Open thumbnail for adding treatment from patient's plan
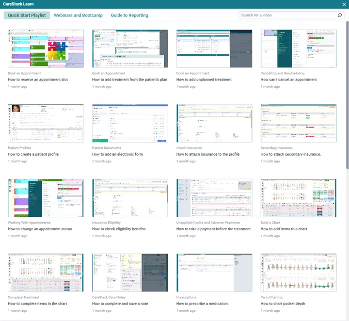349x321 pixels. (x=130, y=48)
